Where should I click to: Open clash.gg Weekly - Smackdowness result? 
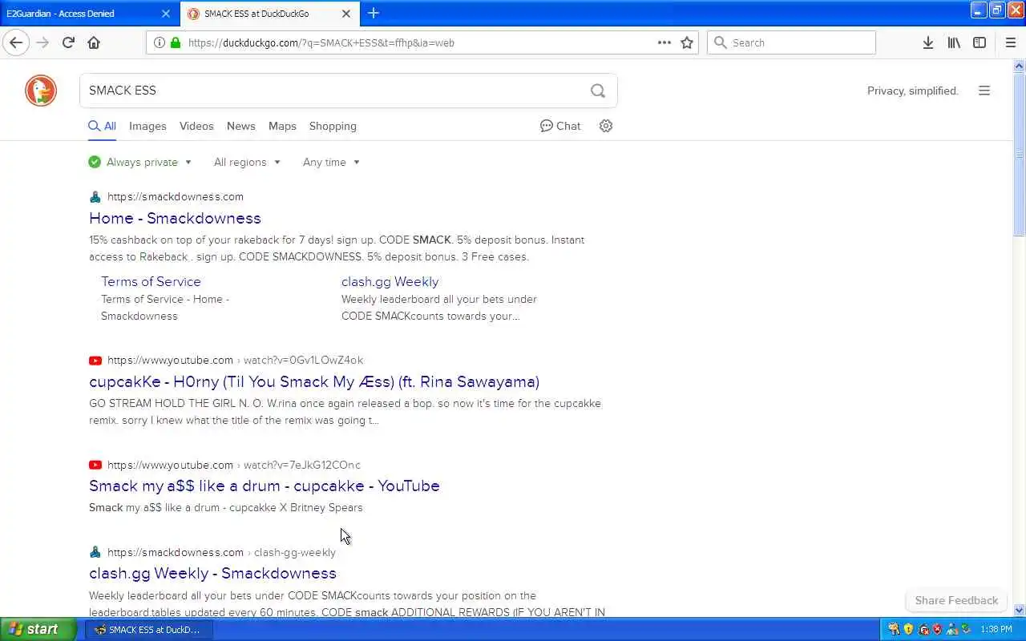coord(212,573)
